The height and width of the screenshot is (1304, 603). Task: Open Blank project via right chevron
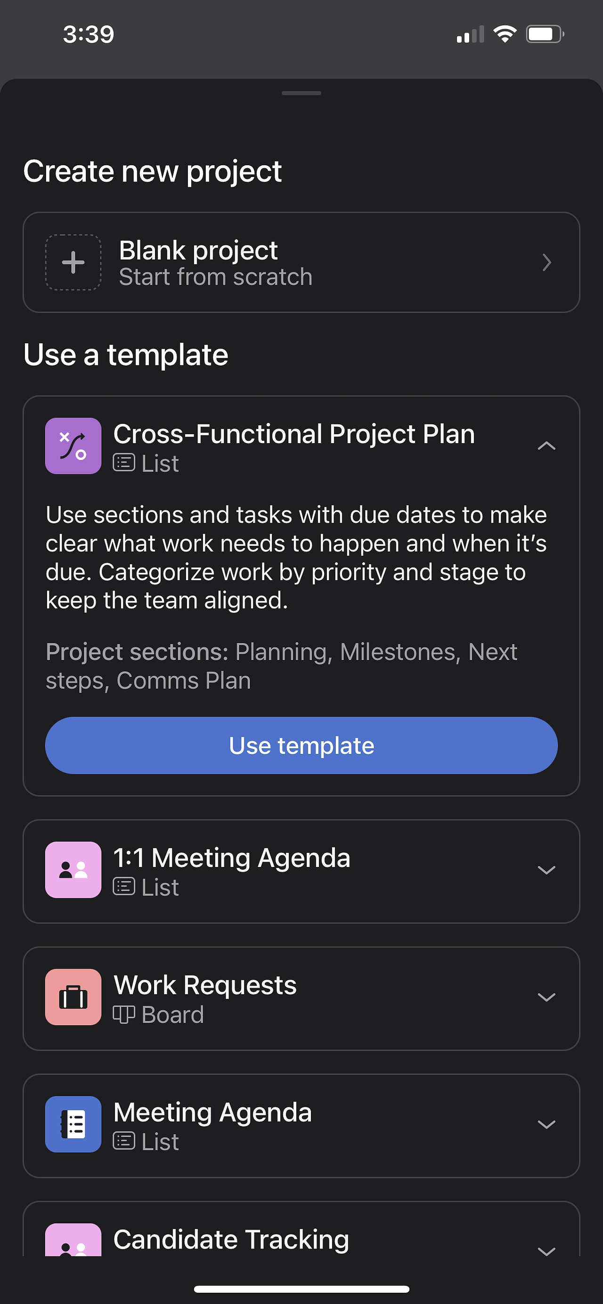point(546,262)
